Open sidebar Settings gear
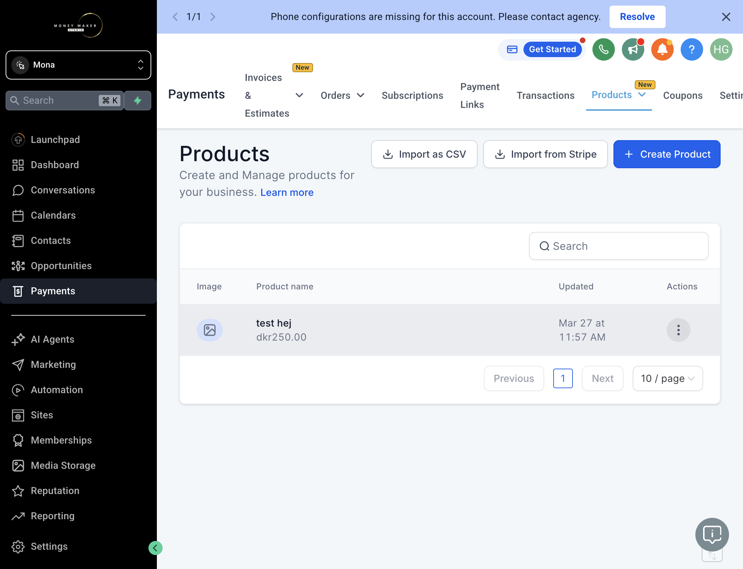Image resolution: width=743 pixels, height=569 pixels. pos(18,547)
